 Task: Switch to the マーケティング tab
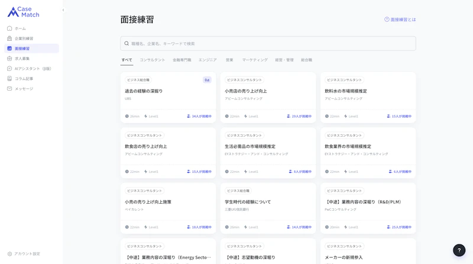click(255, 60)
